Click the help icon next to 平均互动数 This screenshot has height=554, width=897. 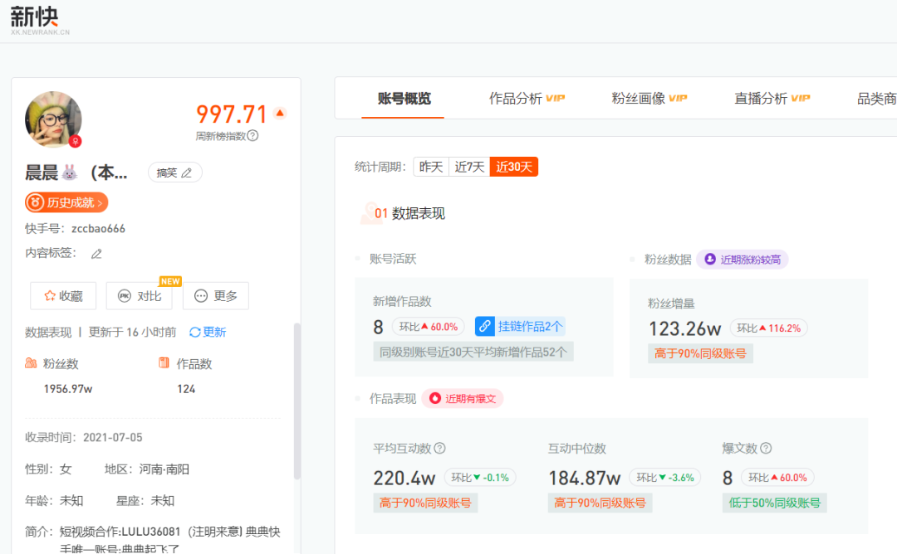440,449
